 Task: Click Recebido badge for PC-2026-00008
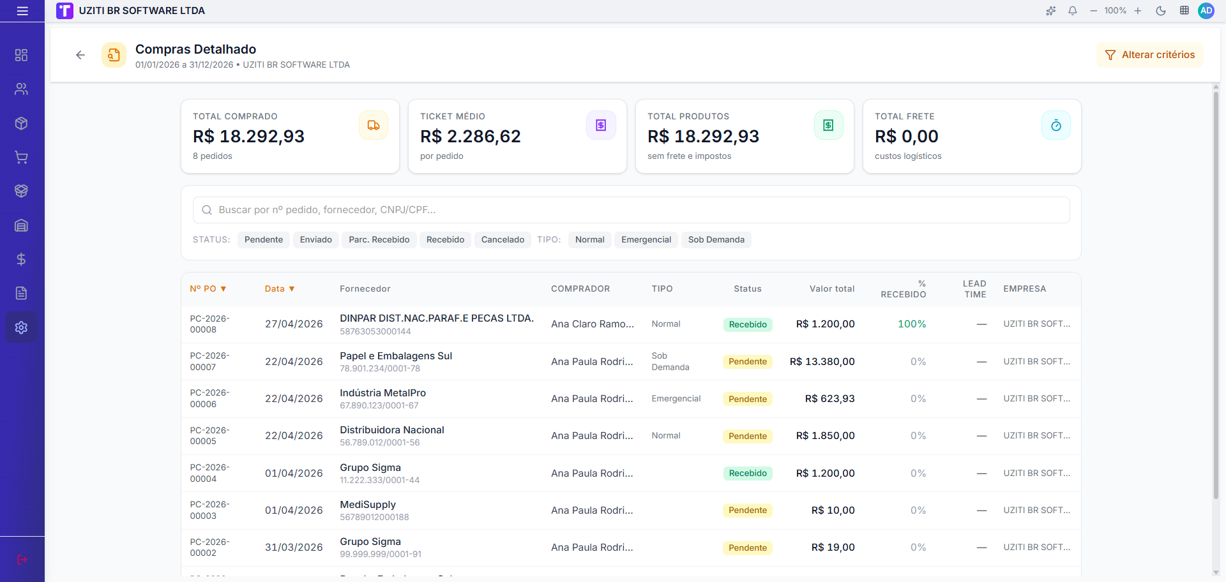748,324
